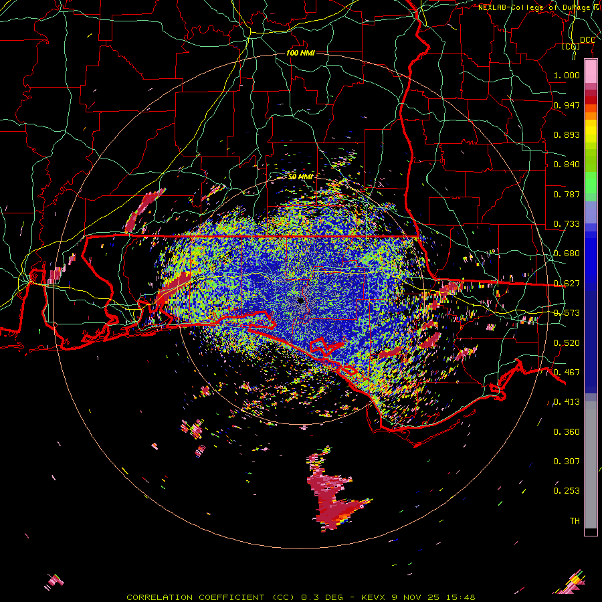Click the TH threshold label
Viewport: 602px width, 602px height.
575,521
